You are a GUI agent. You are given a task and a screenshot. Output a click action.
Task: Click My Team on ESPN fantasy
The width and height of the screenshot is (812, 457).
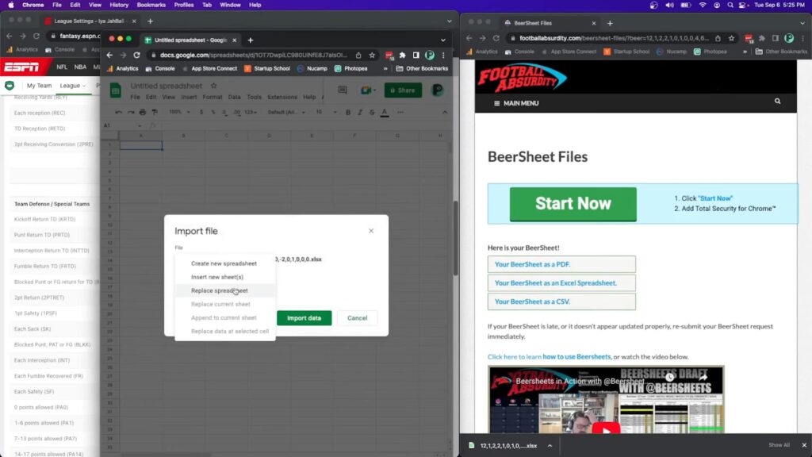click(40, 86)
